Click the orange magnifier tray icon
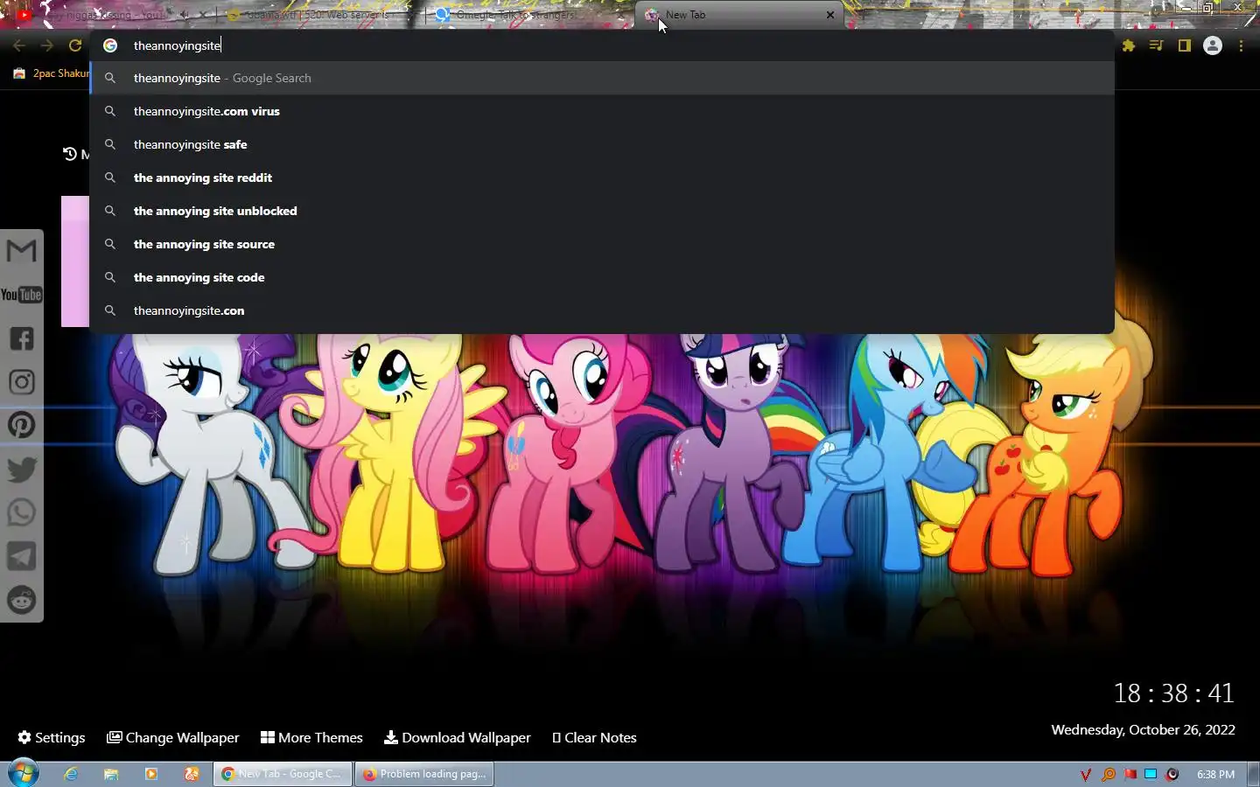The image size is (1260, 787). tap(1108, 774)
